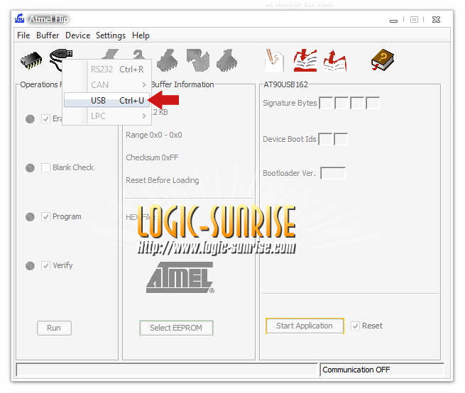
Task: Click the Buffer Information group label
Action: pyautogui.click(x=182, y=84)
